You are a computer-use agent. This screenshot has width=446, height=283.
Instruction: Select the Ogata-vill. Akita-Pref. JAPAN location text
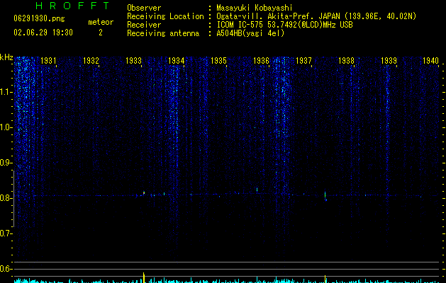(x=316, y=16)
